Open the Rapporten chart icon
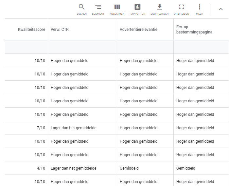This screenshot has height=186, width=229. 137,7
